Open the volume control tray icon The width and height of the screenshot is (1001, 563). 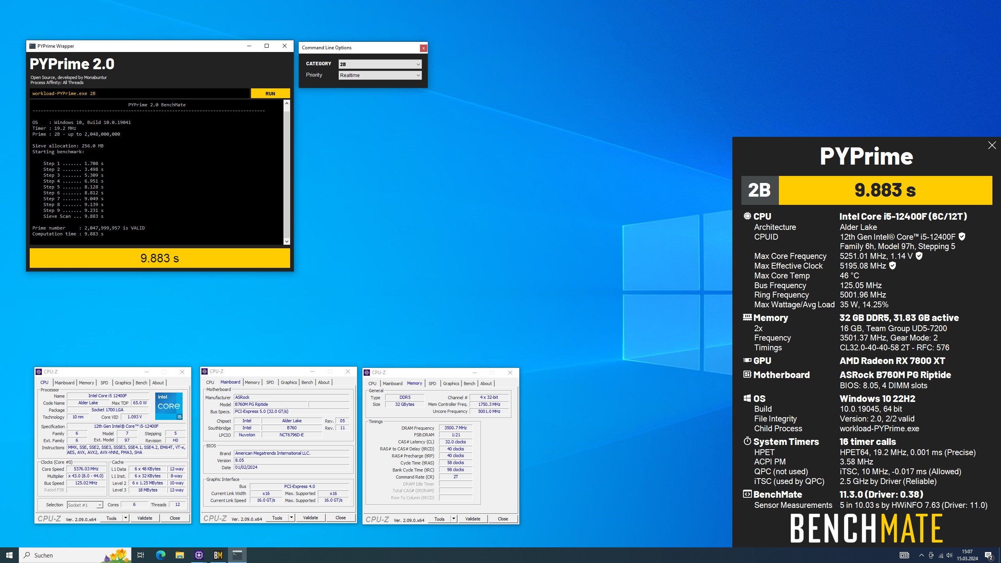[949, 555]
